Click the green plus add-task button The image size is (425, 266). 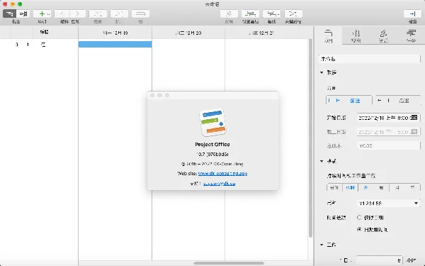point(42,13)
